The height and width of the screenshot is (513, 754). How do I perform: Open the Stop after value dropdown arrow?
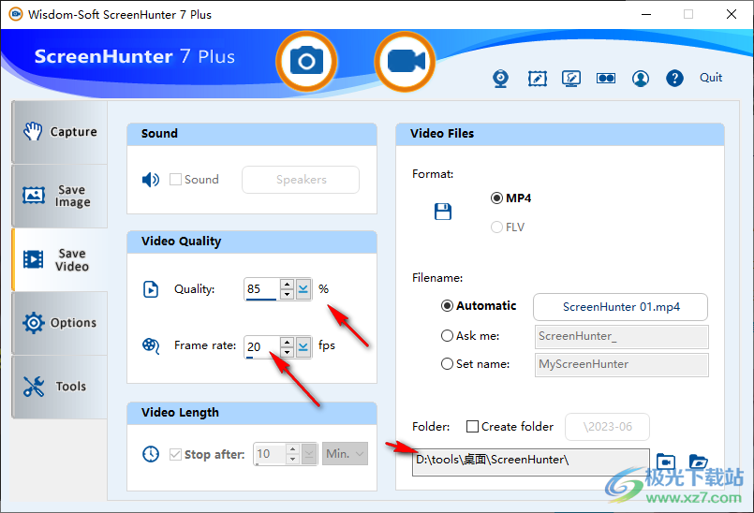click(x=309, y=454)
